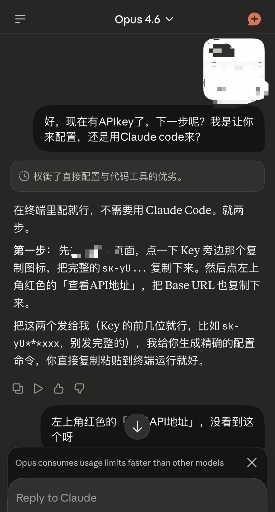Tap the clock icon in thinking summary
The width and height of the screenshot is (275, 512).
click(24, 176)
